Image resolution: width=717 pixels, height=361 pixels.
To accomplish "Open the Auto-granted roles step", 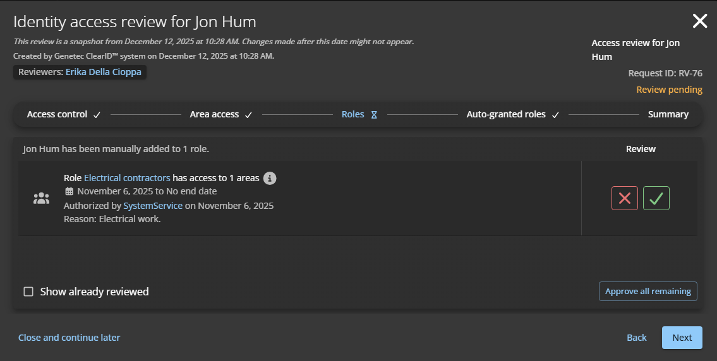I will (x=505, y=114).
